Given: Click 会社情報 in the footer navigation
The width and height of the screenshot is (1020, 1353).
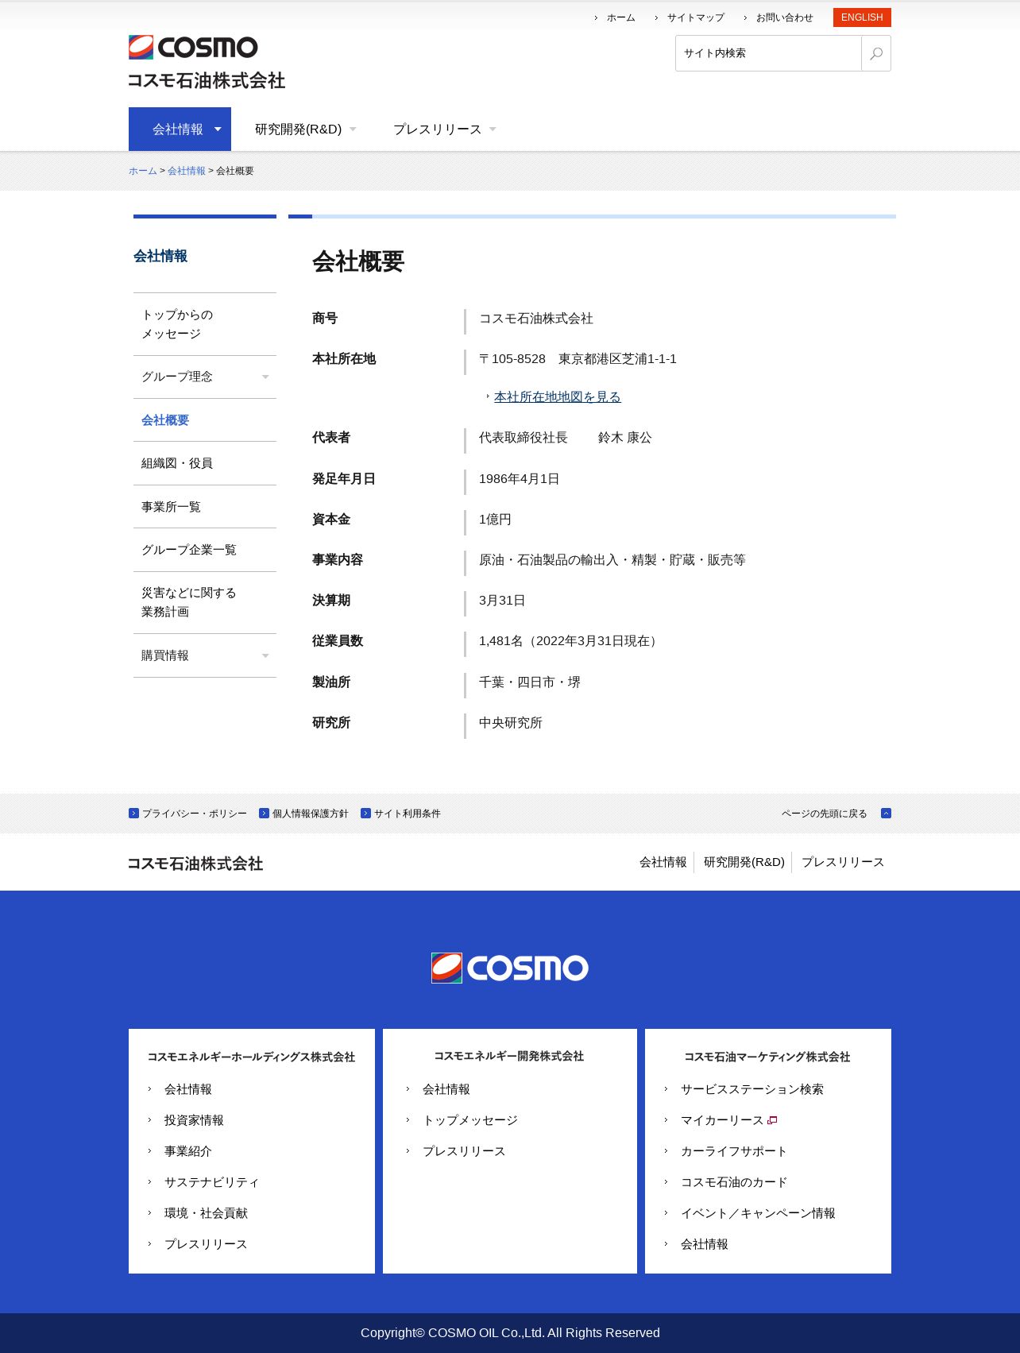Looking at the screenshot, I should click(x=663, y=862).
